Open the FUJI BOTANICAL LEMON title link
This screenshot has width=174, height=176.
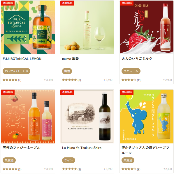click(x=22, y=59)
